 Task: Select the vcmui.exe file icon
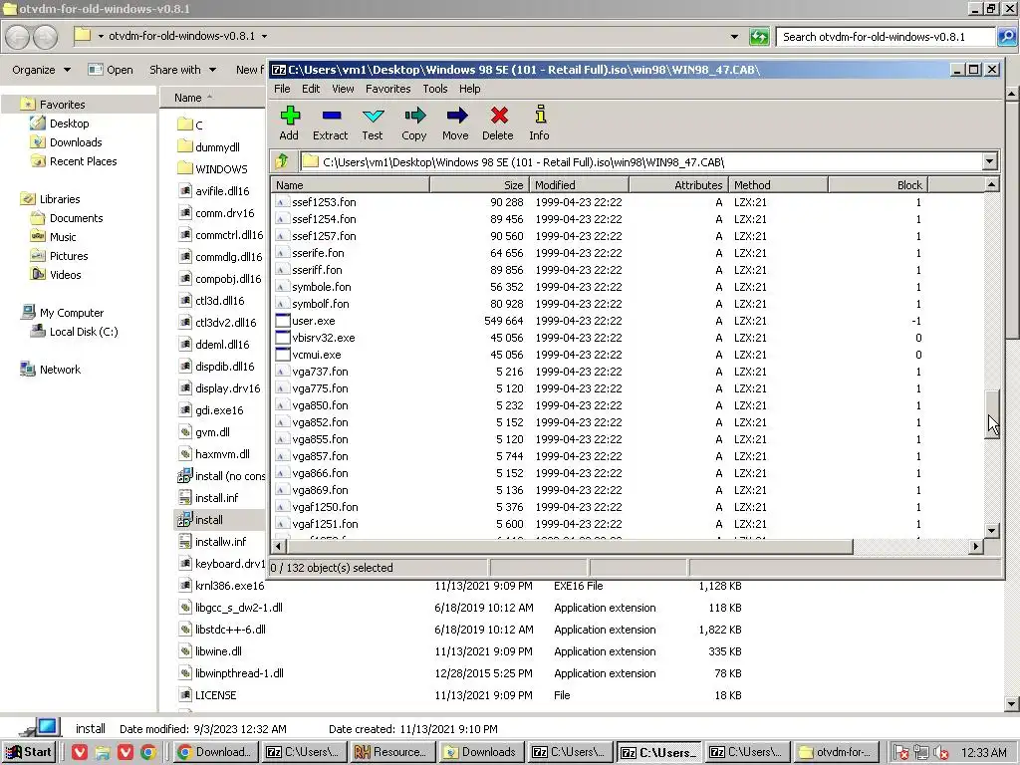coord(282,355)
